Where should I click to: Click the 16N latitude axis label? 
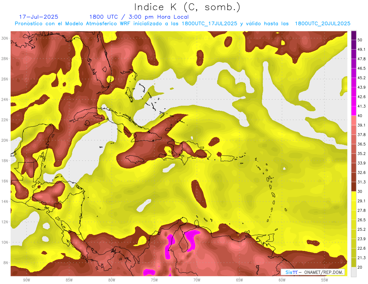click(5, 181)
